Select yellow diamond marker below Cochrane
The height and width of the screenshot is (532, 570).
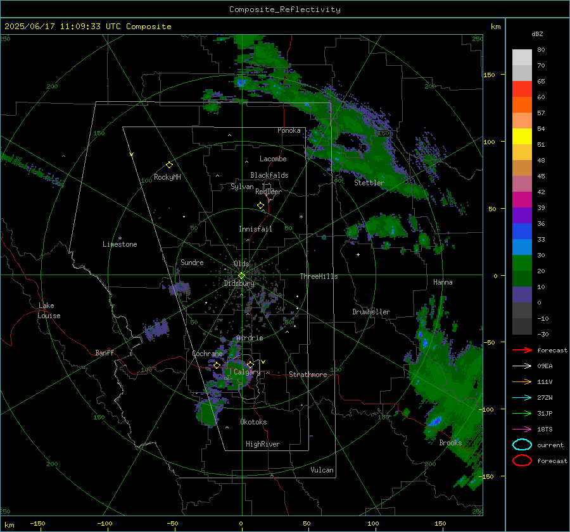(217, 366)
